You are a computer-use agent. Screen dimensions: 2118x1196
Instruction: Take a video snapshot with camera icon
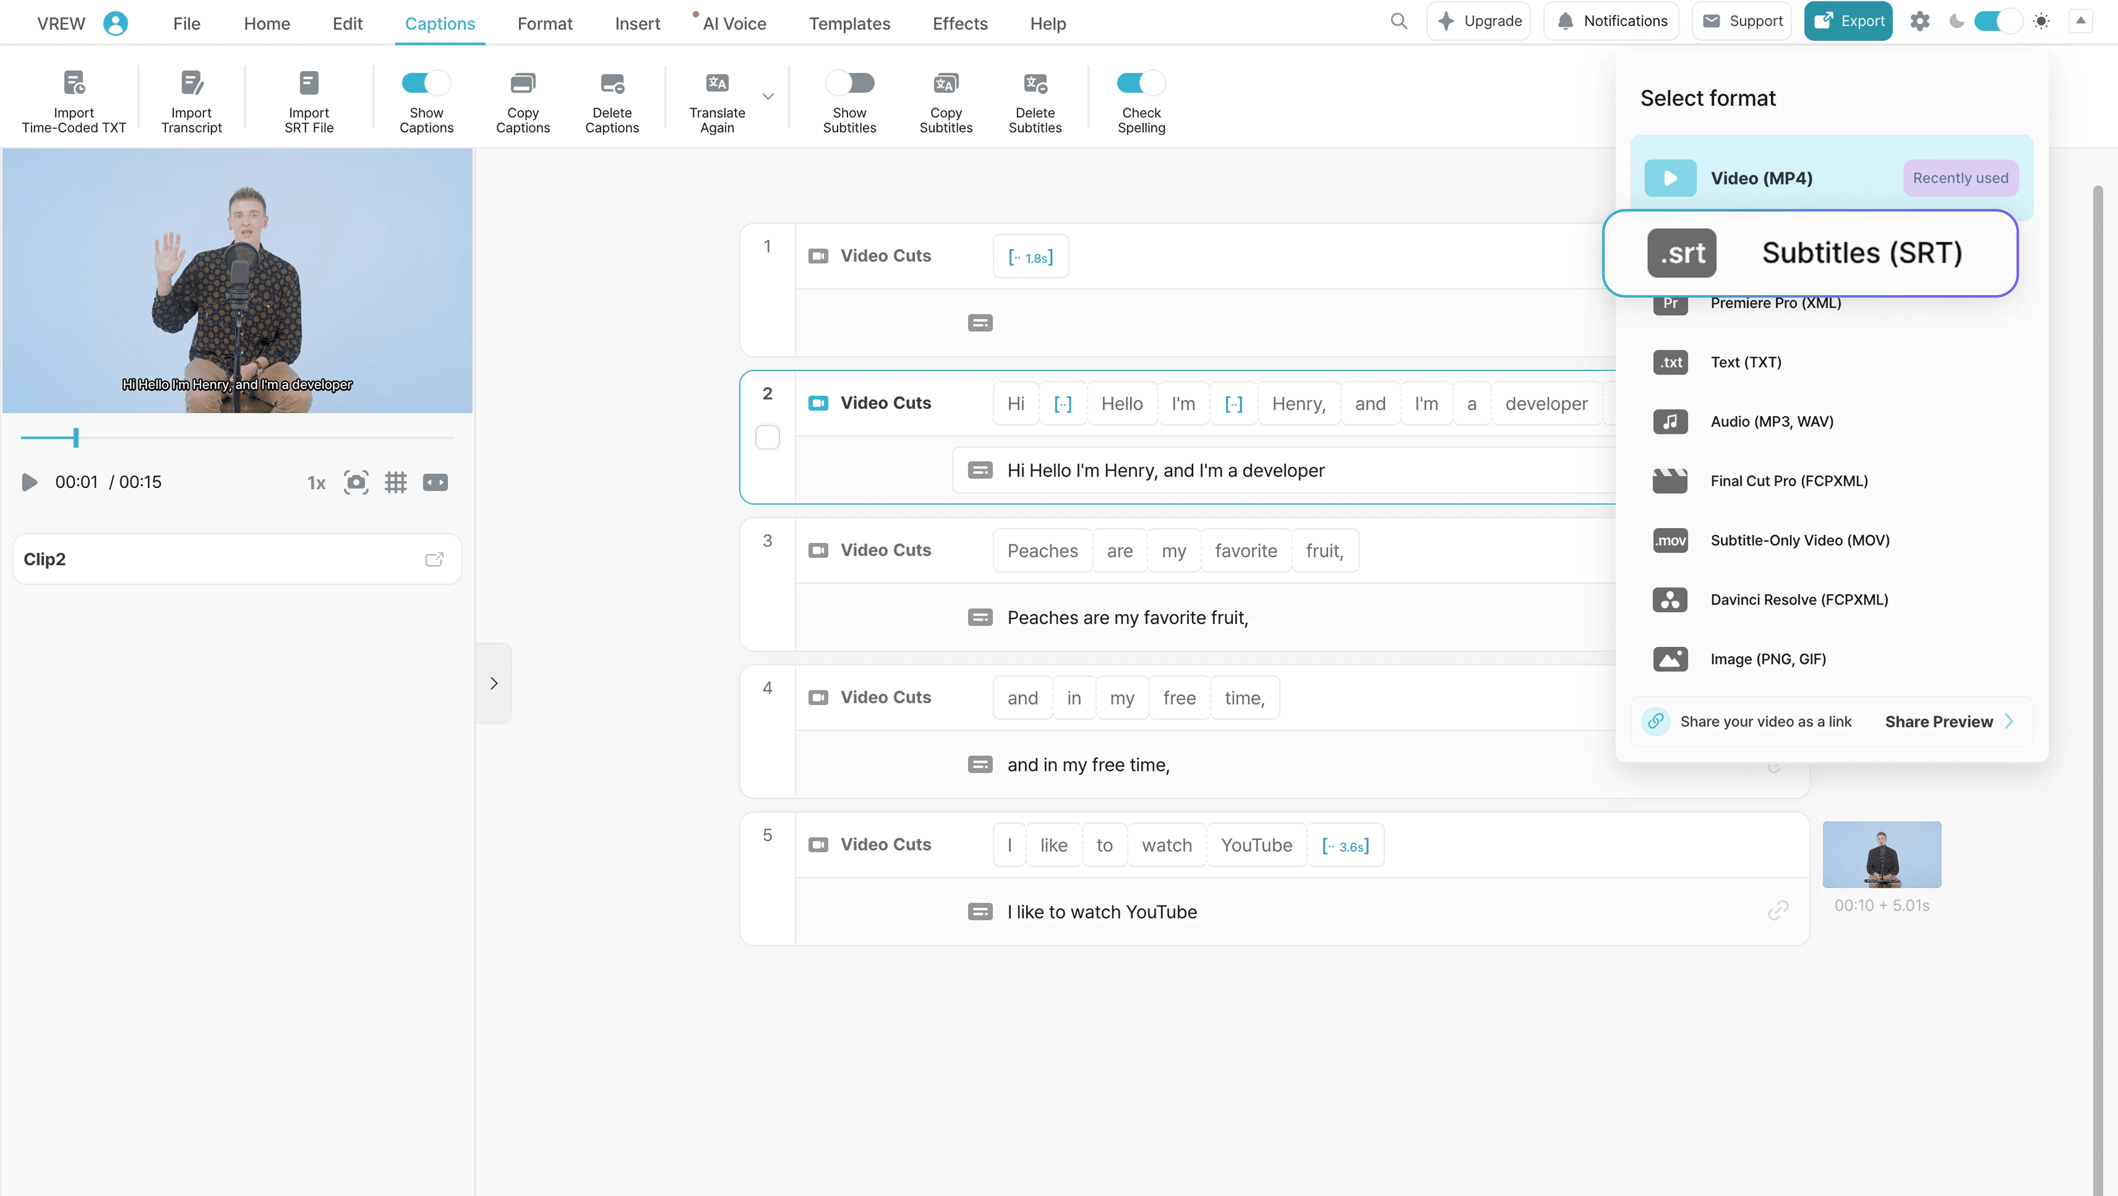click(x=356, y=482)
